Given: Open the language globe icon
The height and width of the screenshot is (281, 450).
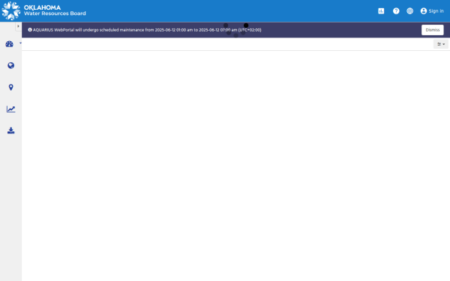Looking at the screenshot, I should pyautogui.click(x=409, y=11).
